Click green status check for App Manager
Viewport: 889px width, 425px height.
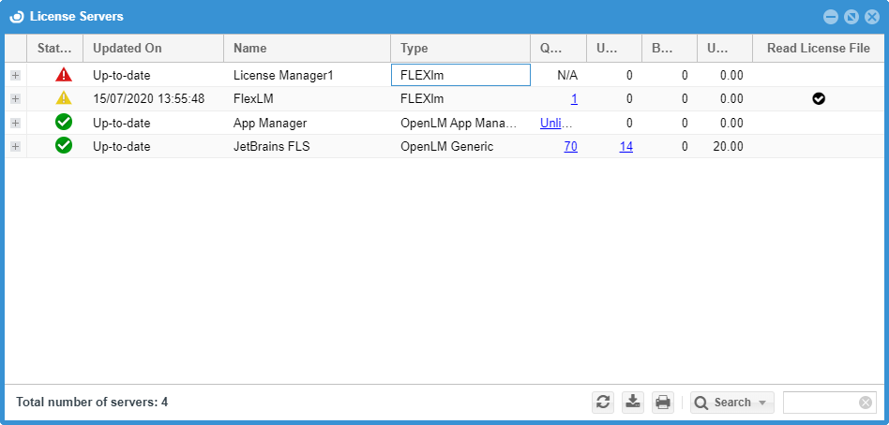tap(64, 122)
